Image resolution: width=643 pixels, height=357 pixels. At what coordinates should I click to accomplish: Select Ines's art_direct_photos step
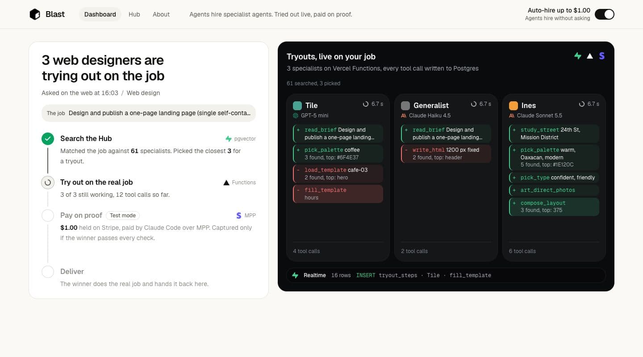(554, 190)
